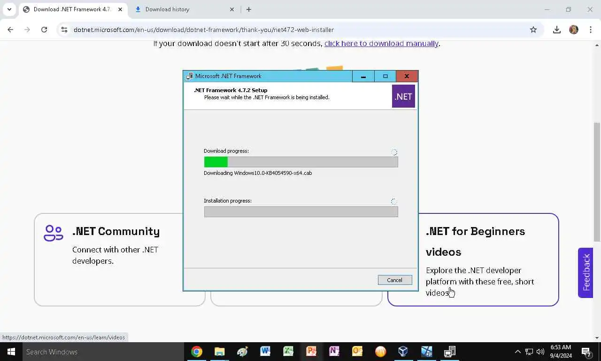This screenshot has height=361, width=601.
Task: Open the purple Feedback side tab
Action: 586,273
